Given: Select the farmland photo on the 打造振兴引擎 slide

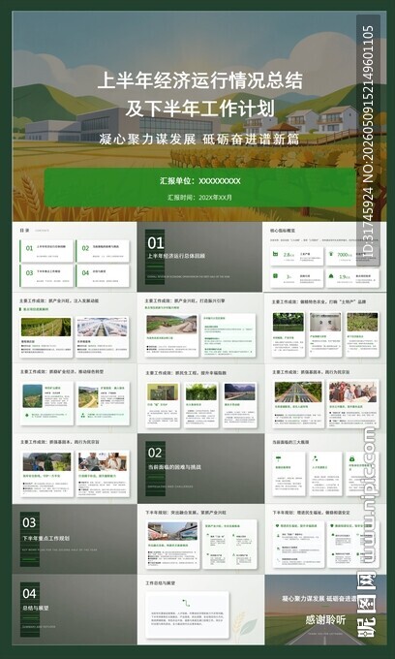Looking at the screenshot, I should pyautogui.click(x=171, y=325).
